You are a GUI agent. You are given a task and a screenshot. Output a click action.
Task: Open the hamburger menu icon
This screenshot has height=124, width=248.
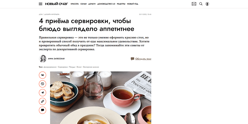pos(40,4)
